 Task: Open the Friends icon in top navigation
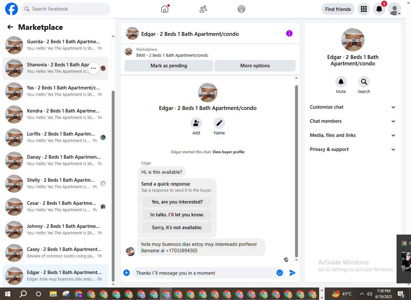(x=203, y=9)
